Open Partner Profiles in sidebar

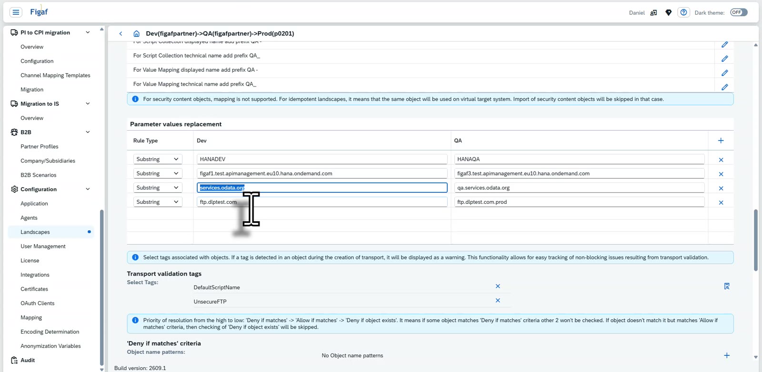[40, 147]
